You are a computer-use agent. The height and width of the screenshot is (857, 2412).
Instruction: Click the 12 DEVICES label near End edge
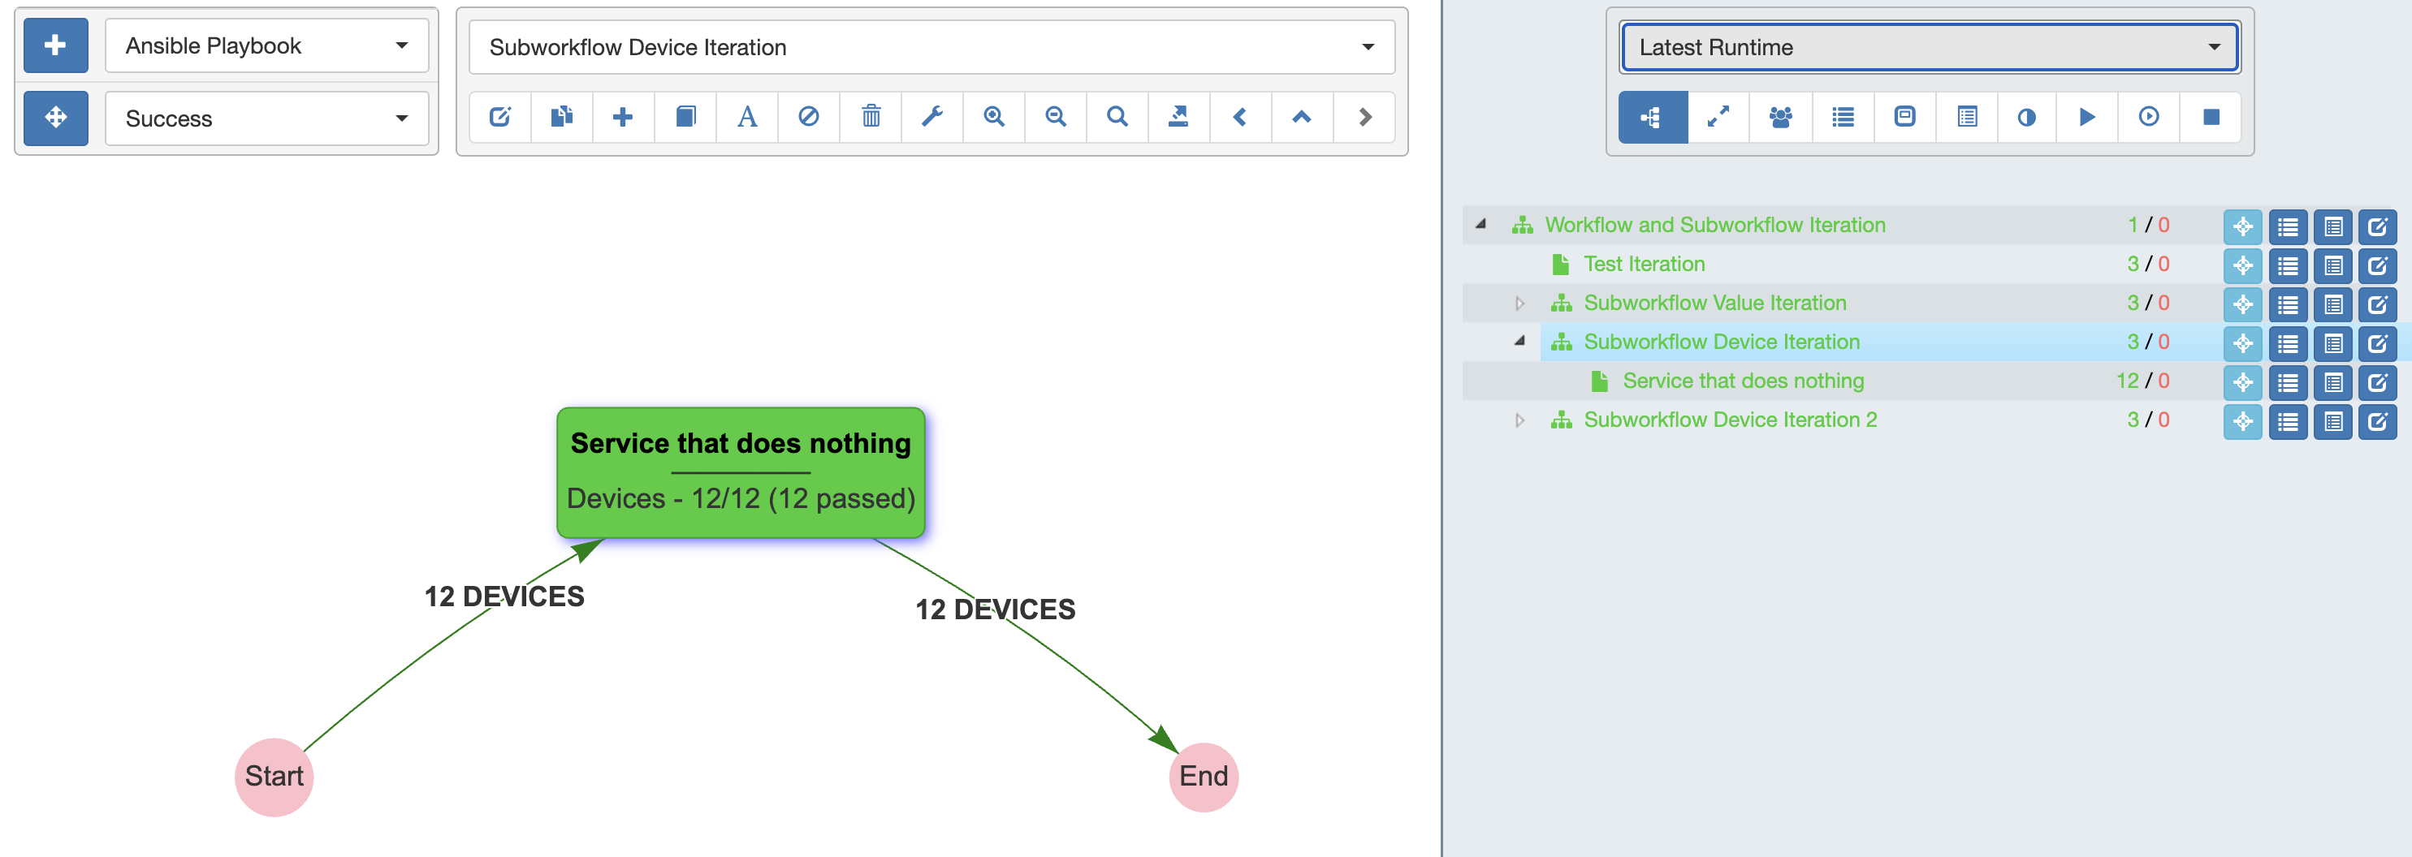click(996, 609)
